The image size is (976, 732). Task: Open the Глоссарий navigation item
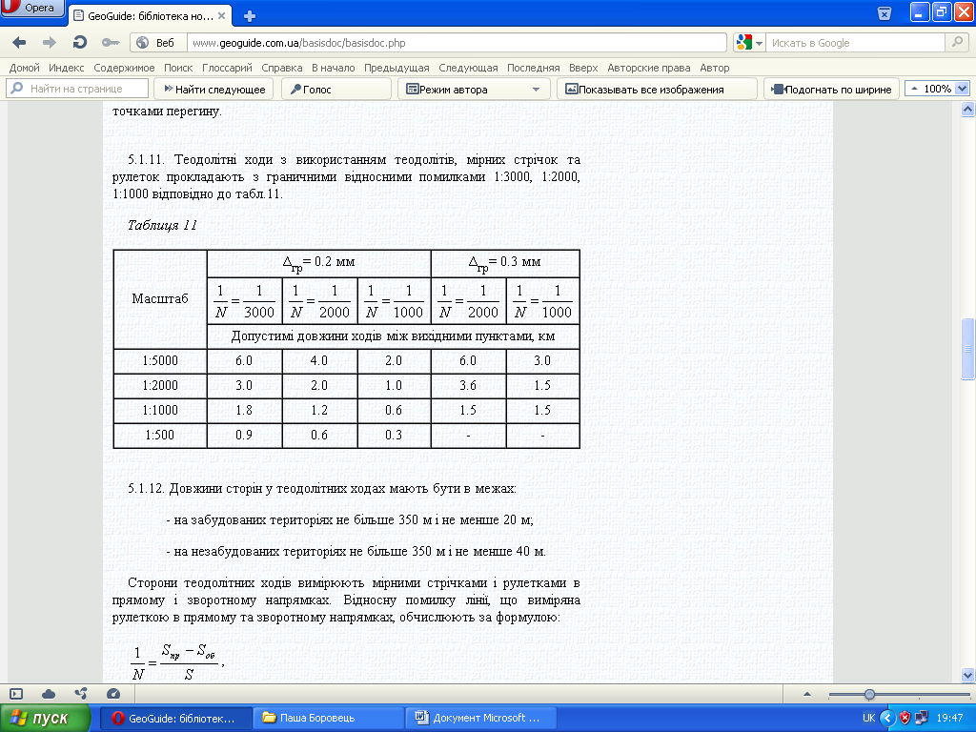pos(227,68)
